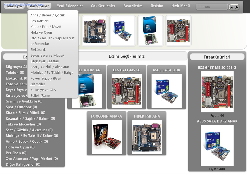This screenshot has height=175, width=250.
Task: Open ASUS SATA DDR product card
Action: (x=167, y=87)
